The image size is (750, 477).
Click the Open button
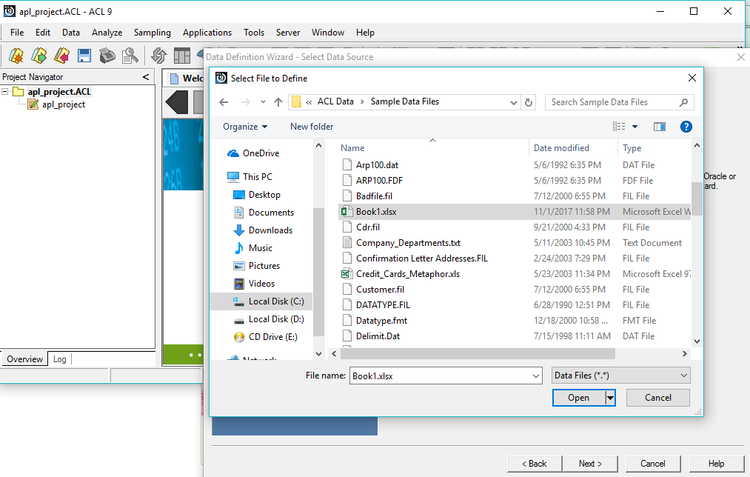tap(579, 398)
